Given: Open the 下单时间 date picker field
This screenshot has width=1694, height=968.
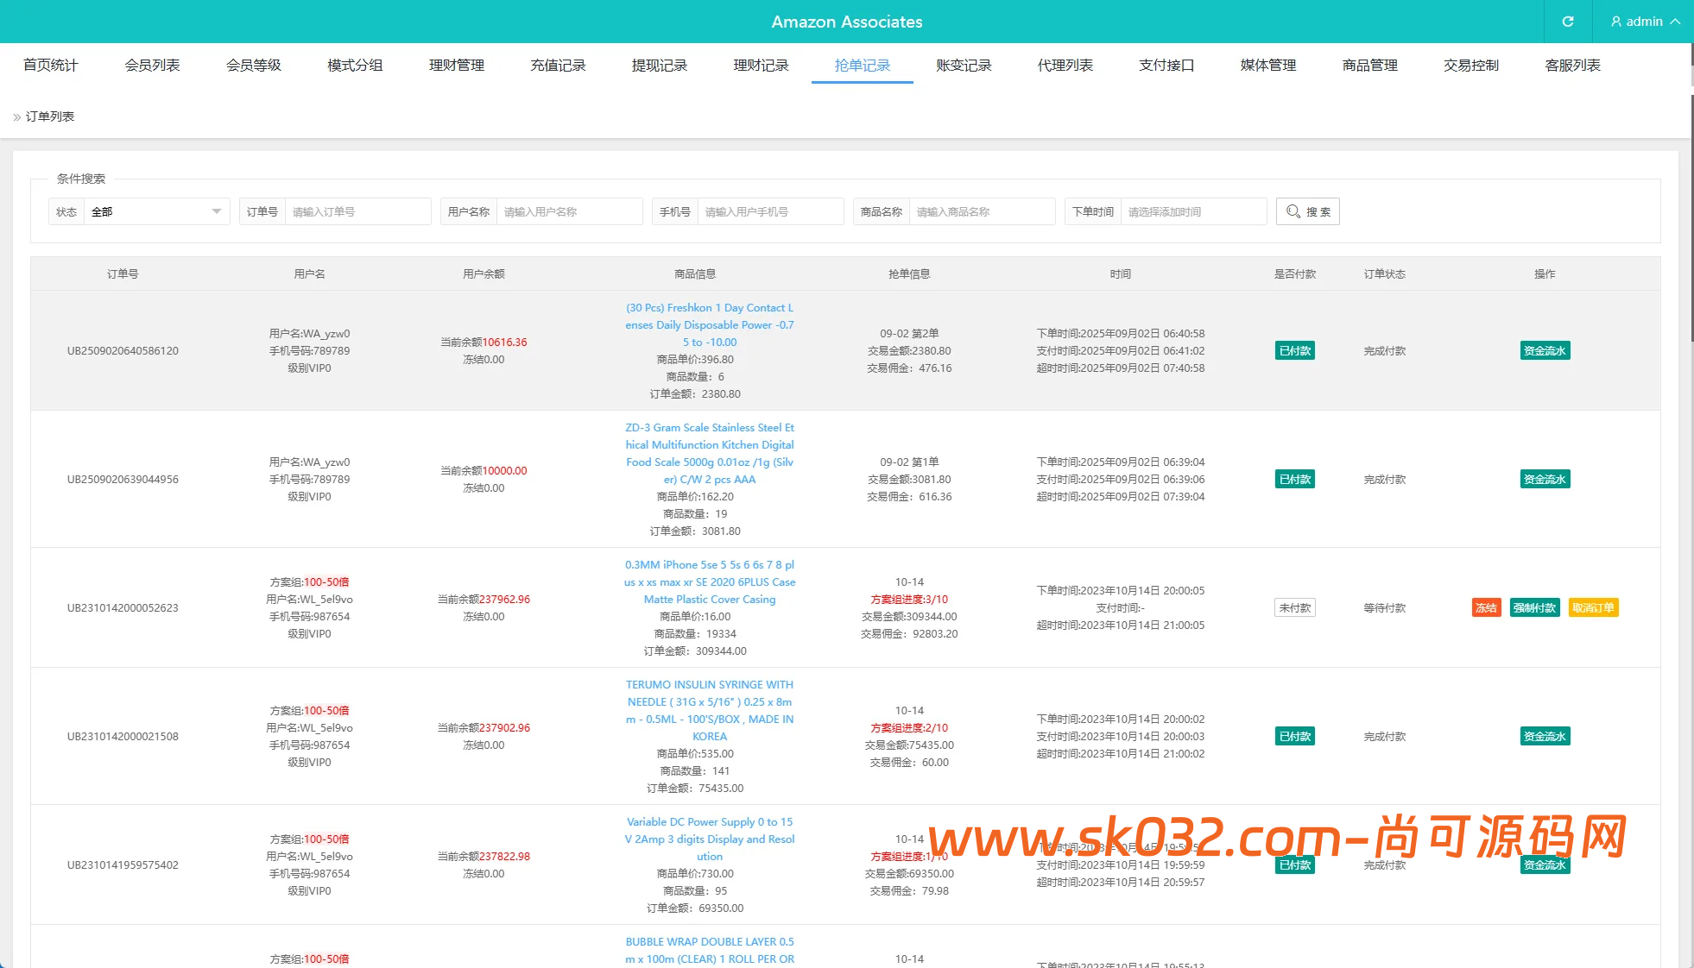Looking at the screenshot, I should (x=1192, y=211).
